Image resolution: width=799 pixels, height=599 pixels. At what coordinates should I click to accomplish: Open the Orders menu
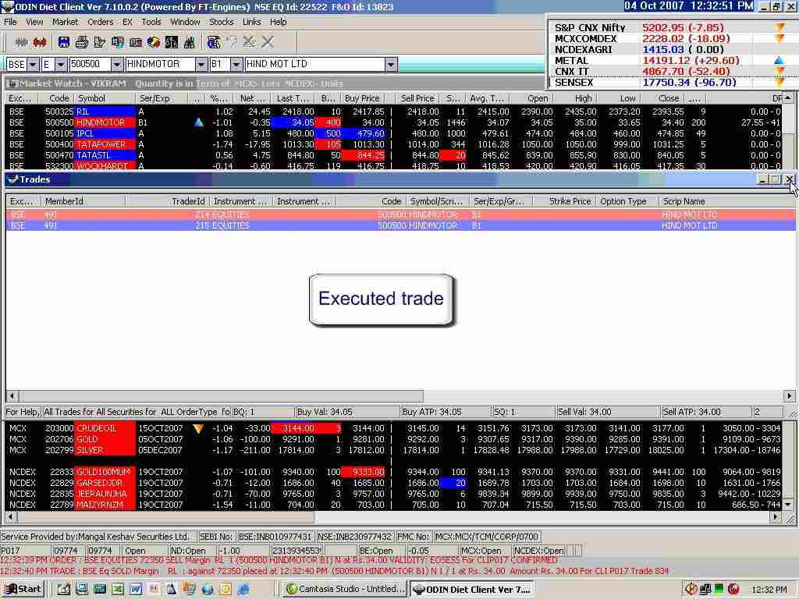coord(100,22)
